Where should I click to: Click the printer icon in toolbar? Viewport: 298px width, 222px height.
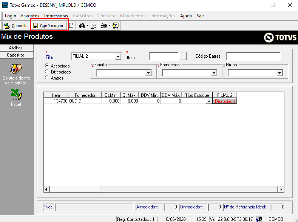[104, 26]
